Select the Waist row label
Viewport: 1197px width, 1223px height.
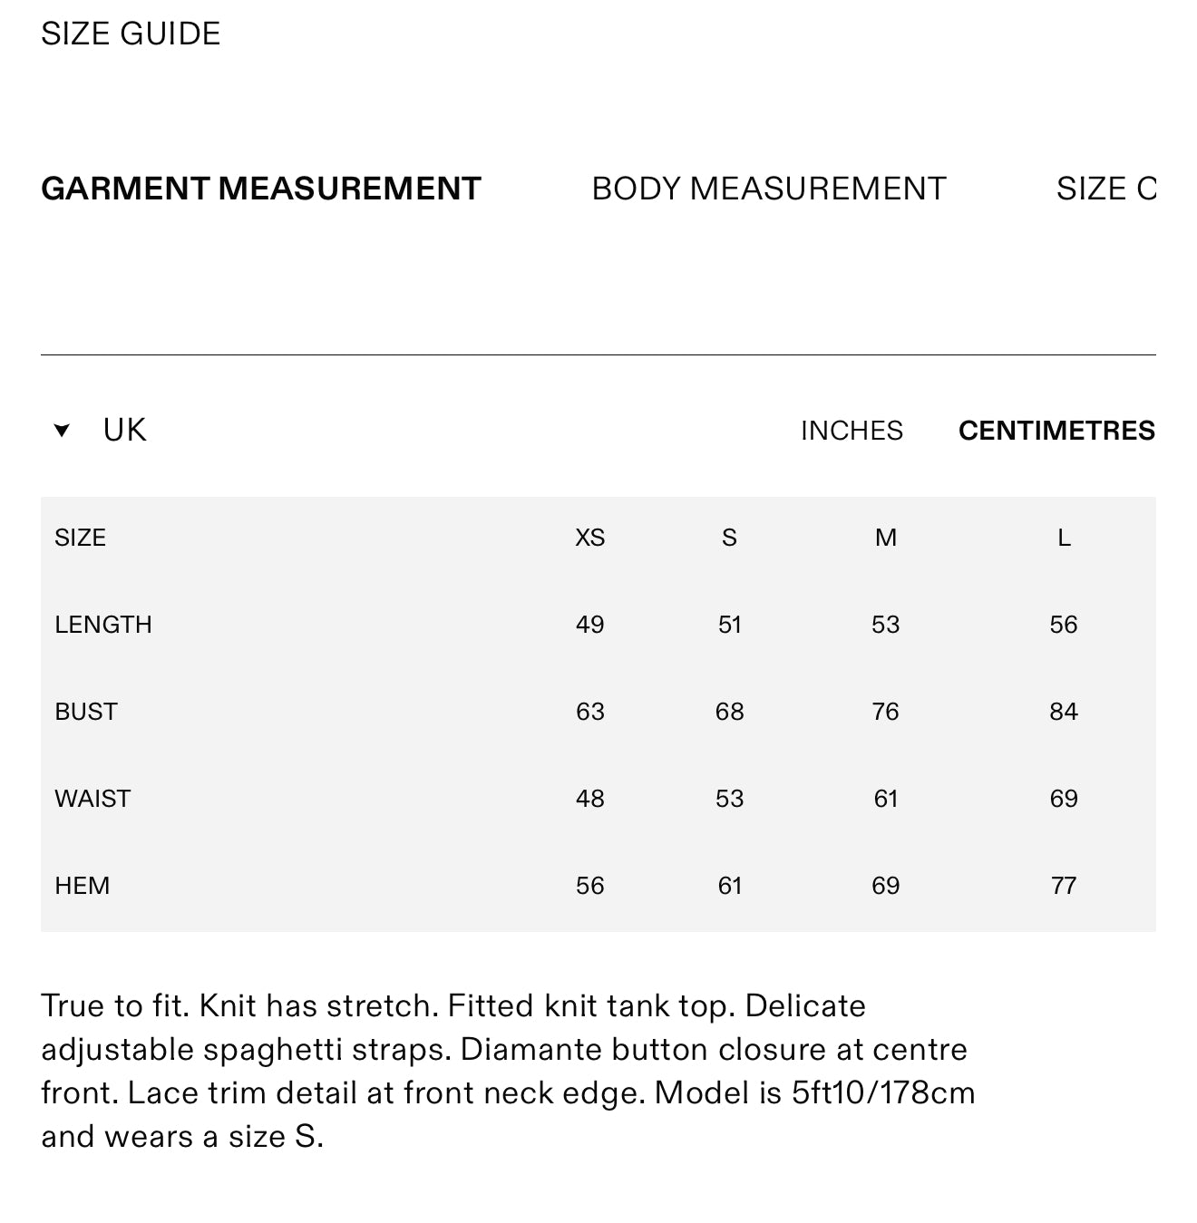[92, 799]
